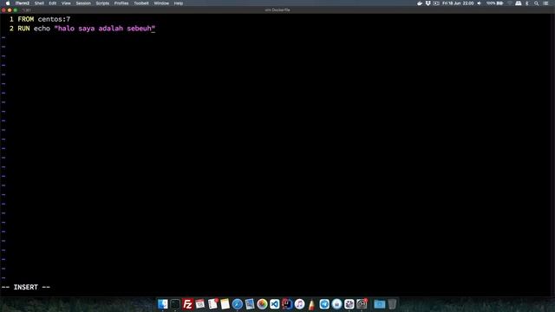Launch FileZilla from the dock

(x=187, y=304)
